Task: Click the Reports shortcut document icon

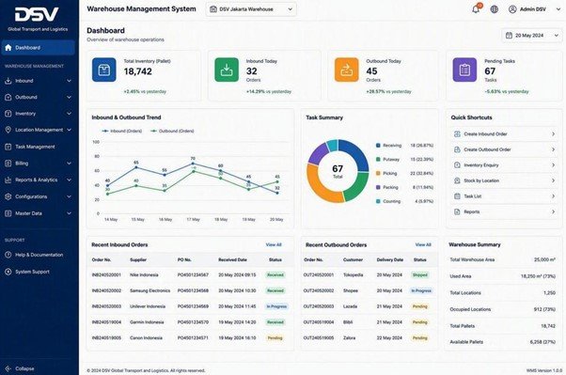Action: [x=457, y=211]
